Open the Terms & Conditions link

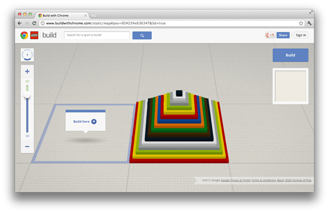tap(263, 180)
